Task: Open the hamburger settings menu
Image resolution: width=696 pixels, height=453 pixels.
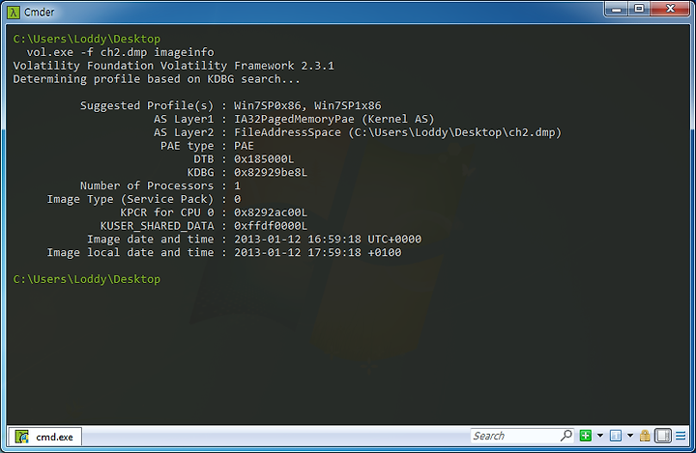Action: 681,436
